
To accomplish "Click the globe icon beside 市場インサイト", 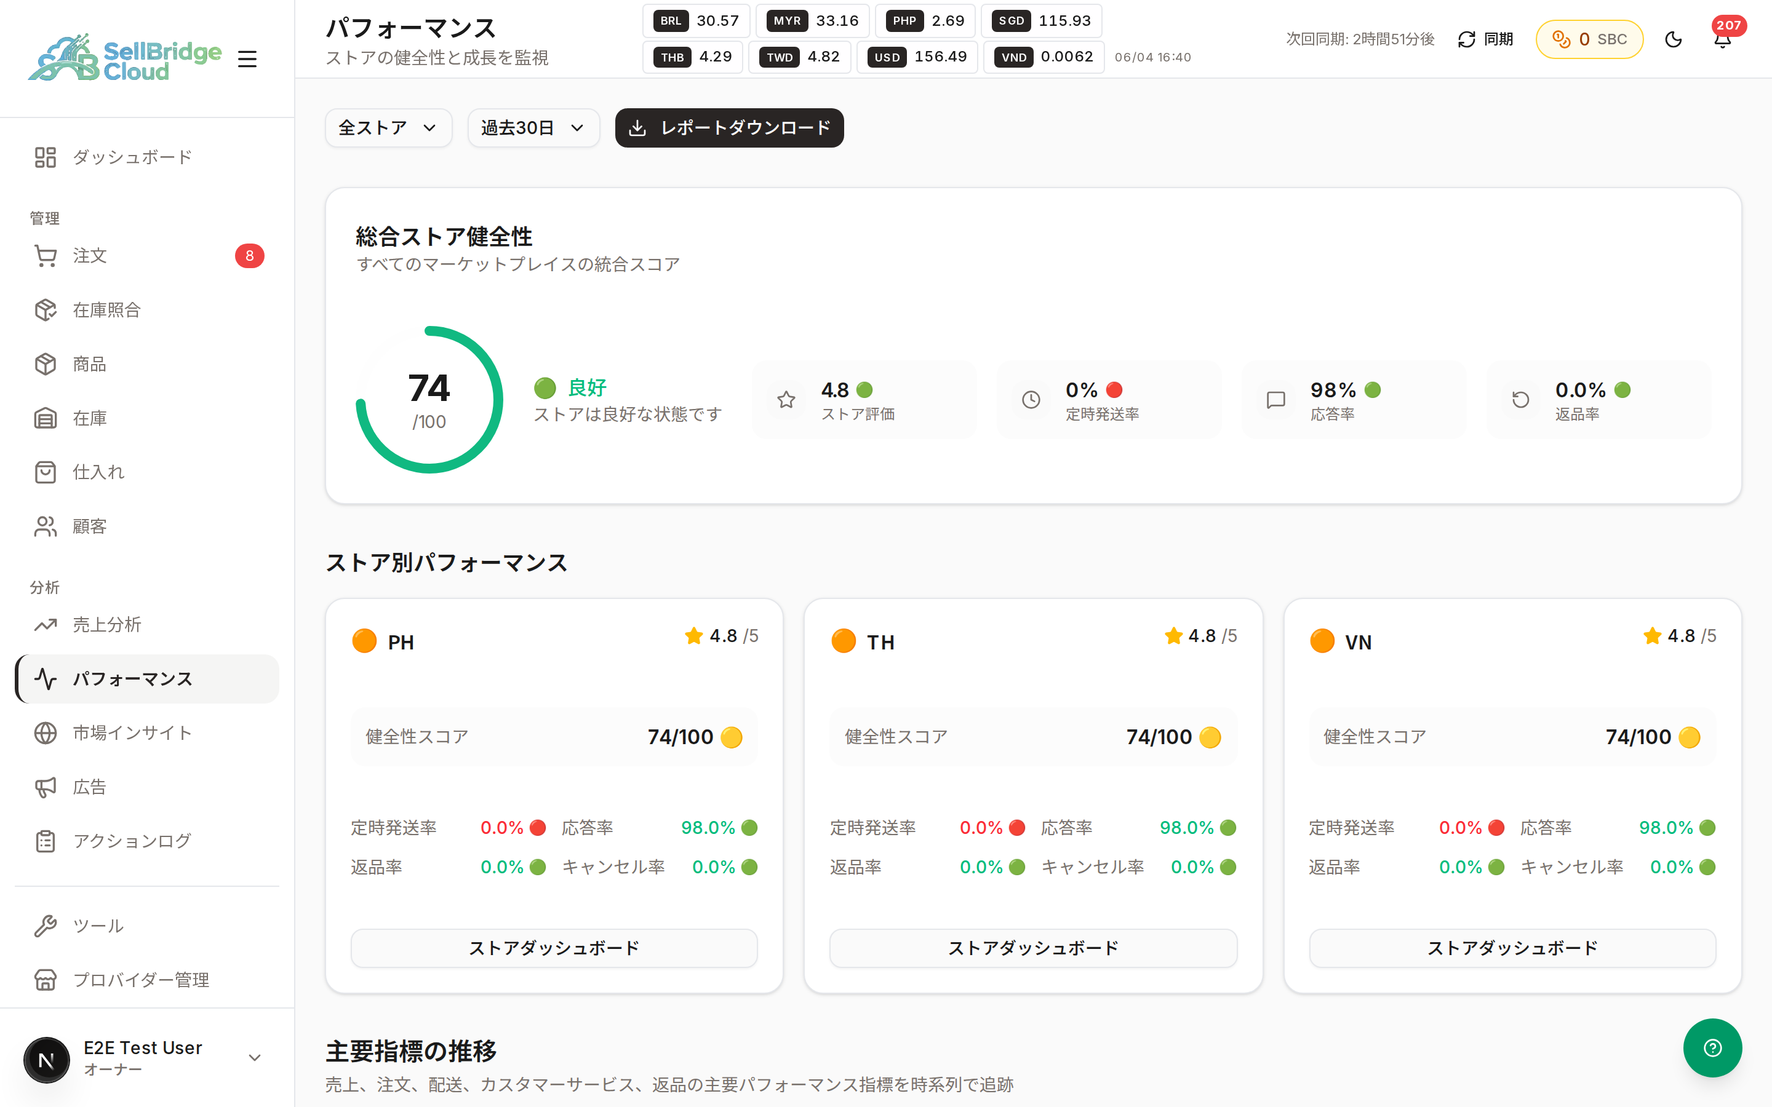I will [x=46, y=733].
